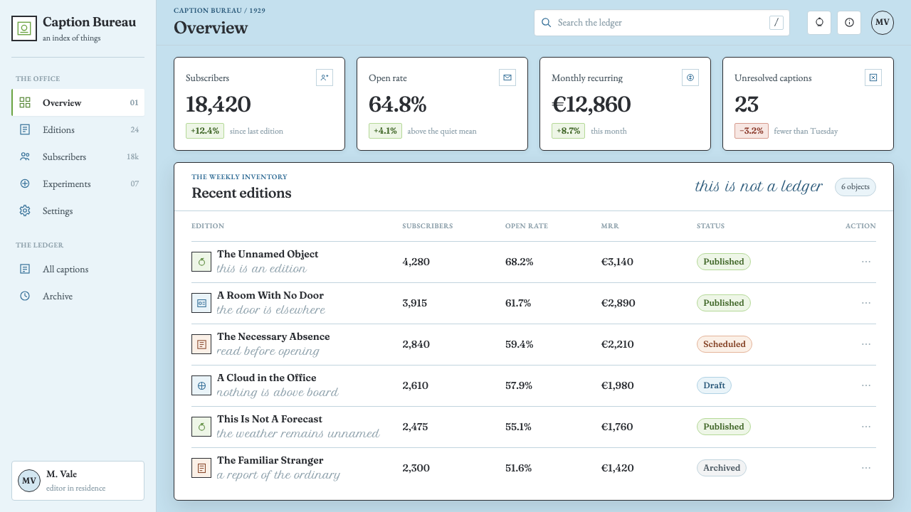Open actions menu for A Cloud in the Office
This screenshot has width=911, height=512.
coord(866,385)
